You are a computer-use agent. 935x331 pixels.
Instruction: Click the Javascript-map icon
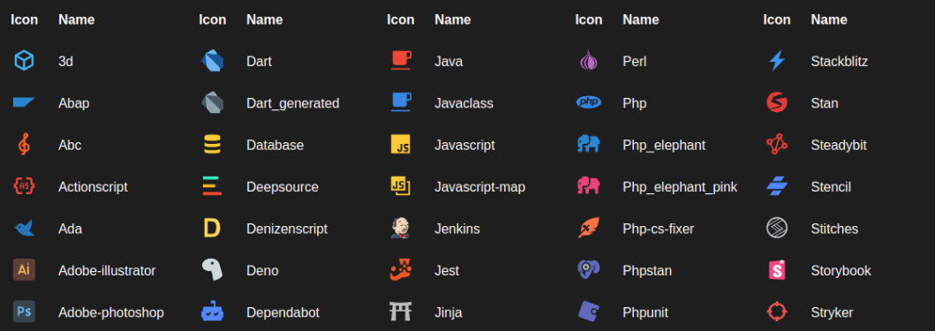[401, 186]
